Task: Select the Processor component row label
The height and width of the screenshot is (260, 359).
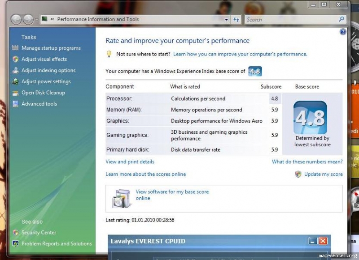Action: 119,98
